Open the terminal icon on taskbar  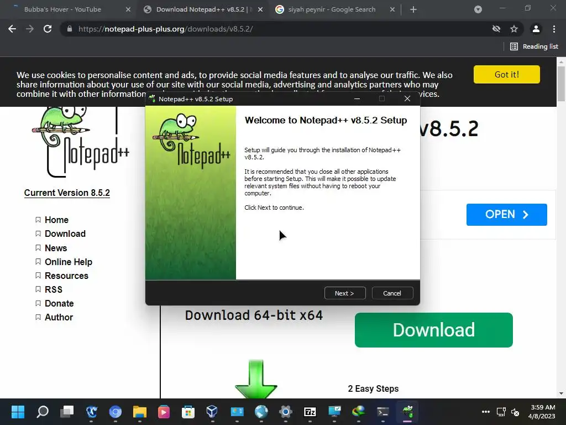coord(383,411)
